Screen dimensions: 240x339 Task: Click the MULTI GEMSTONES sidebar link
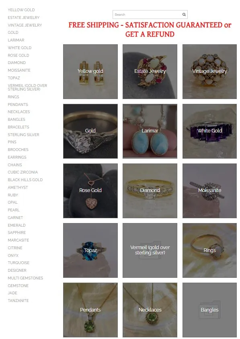point(25,278)
